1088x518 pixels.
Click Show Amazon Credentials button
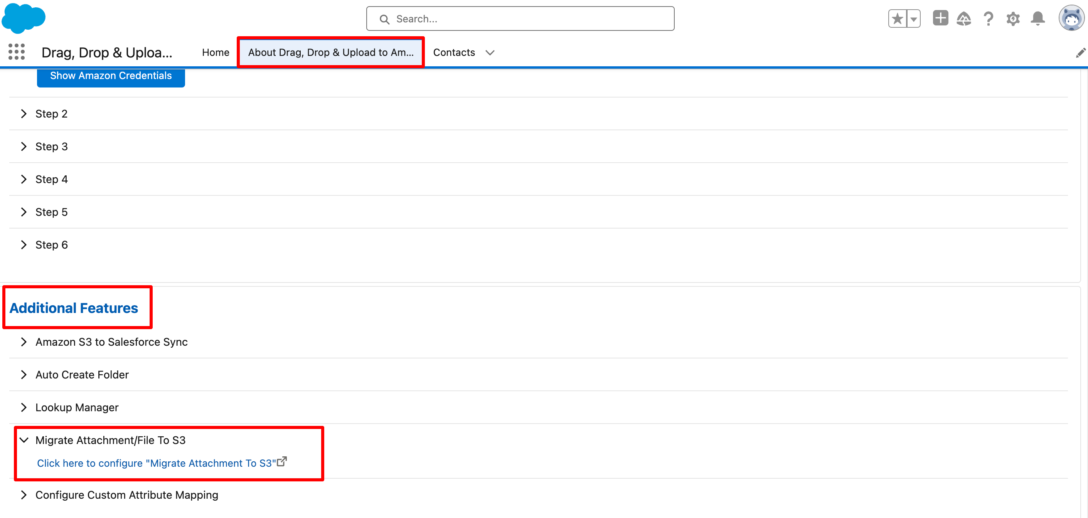coord(111,76)
